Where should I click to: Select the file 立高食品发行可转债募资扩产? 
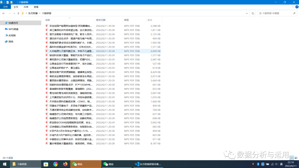click(x=103, y=64)
